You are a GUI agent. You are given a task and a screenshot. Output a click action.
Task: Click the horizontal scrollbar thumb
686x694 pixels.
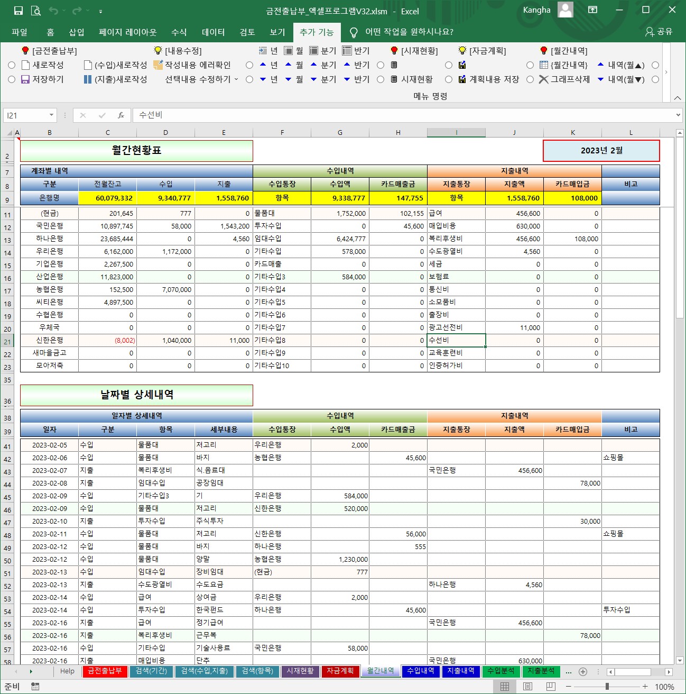632,672
